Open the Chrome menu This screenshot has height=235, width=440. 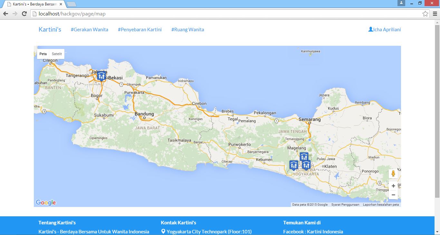pyautogui.click(x=435, y=14)
